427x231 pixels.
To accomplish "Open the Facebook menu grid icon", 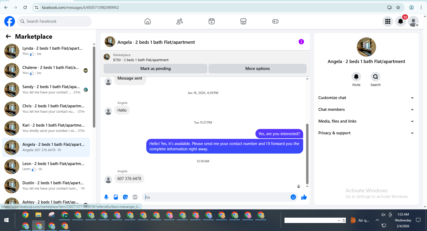I will pos(388,21).
